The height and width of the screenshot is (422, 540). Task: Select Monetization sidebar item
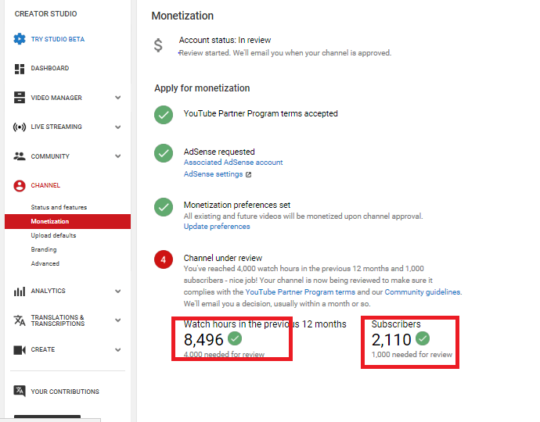coord(67,221)
